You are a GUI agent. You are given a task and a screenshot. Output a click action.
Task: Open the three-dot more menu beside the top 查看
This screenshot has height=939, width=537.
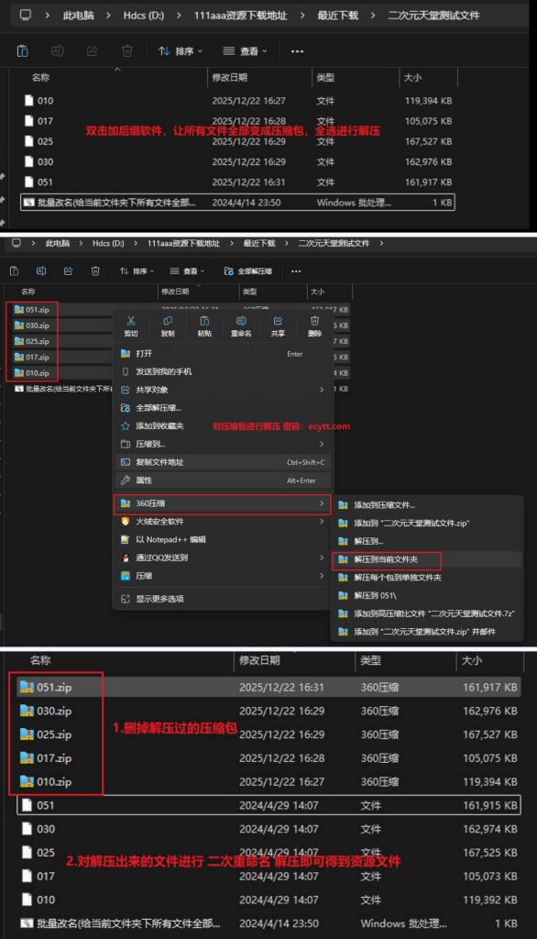(297, 51)
